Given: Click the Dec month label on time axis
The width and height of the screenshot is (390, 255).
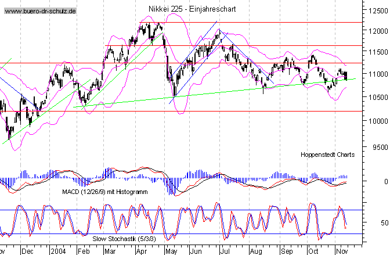Looking at the screenshot, I should (x=27, y=251).
